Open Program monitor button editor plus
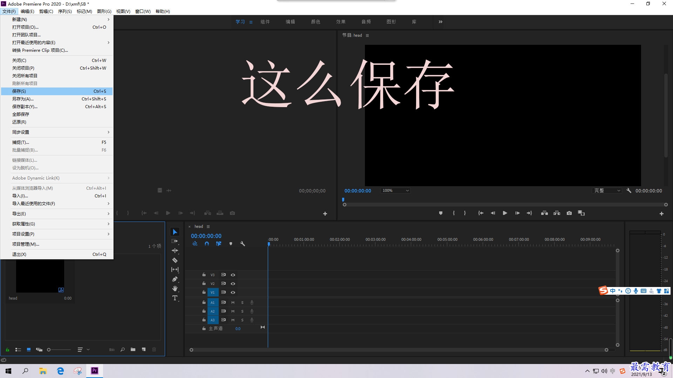The height and width of the screenshot is (378, 673). [x=661, y=213]
